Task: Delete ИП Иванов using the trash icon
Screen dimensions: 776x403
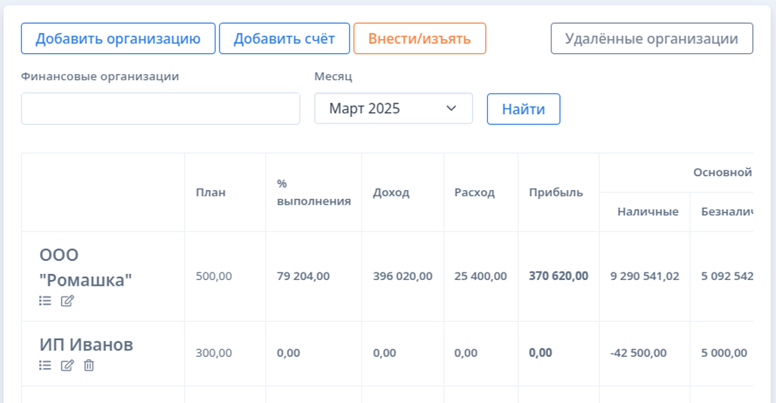Action: 87,367
